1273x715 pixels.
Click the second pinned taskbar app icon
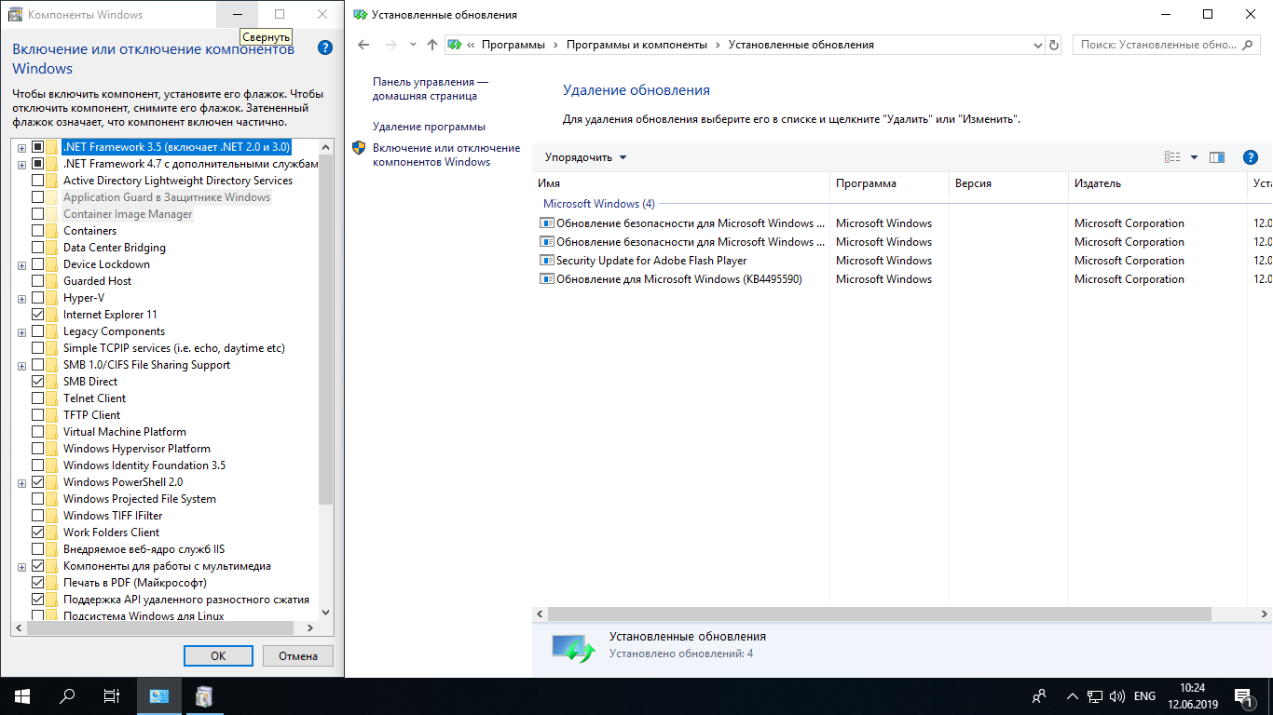coord(205,696)
